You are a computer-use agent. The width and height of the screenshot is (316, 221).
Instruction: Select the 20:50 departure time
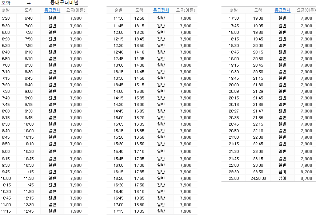pos(233,131)
